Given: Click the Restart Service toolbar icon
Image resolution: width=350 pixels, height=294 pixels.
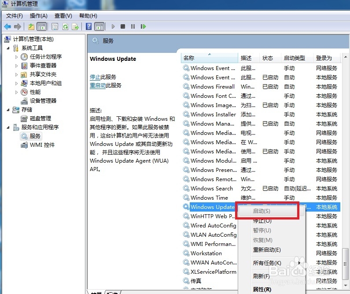Looking at the screenshot, I should 143,26.
